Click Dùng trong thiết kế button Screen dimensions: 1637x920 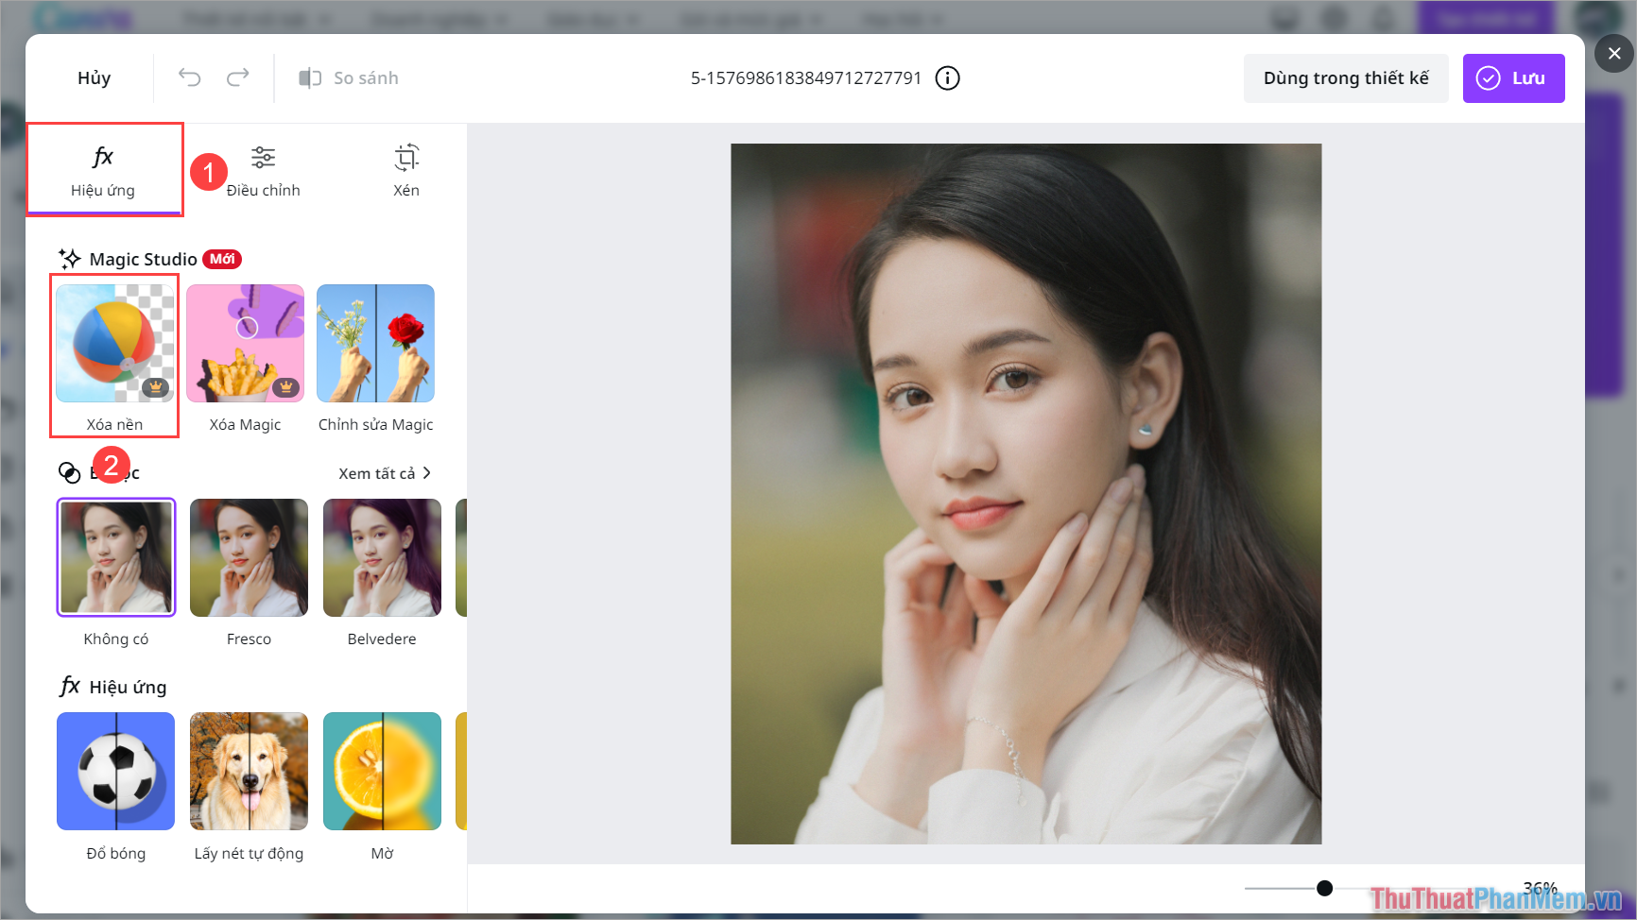(1346, 78)
